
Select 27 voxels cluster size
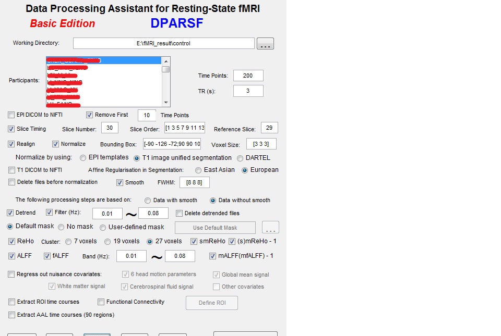[x=150, y=242]
